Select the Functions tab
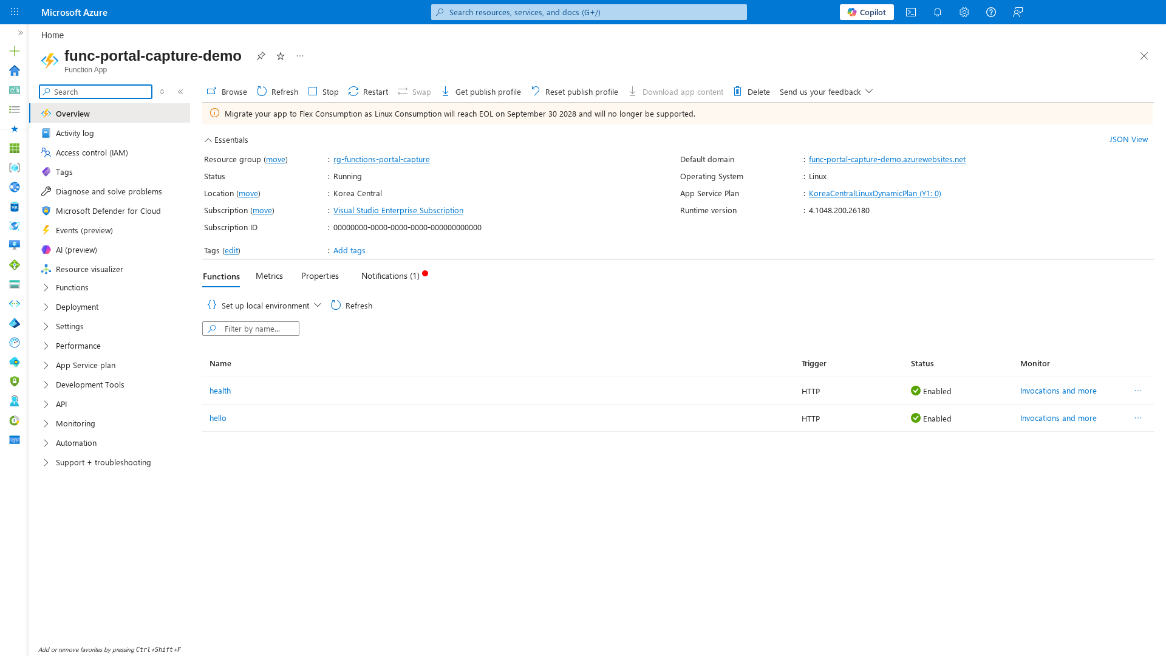The width and height of the screenshot is (1166, 656). (221, 276)
